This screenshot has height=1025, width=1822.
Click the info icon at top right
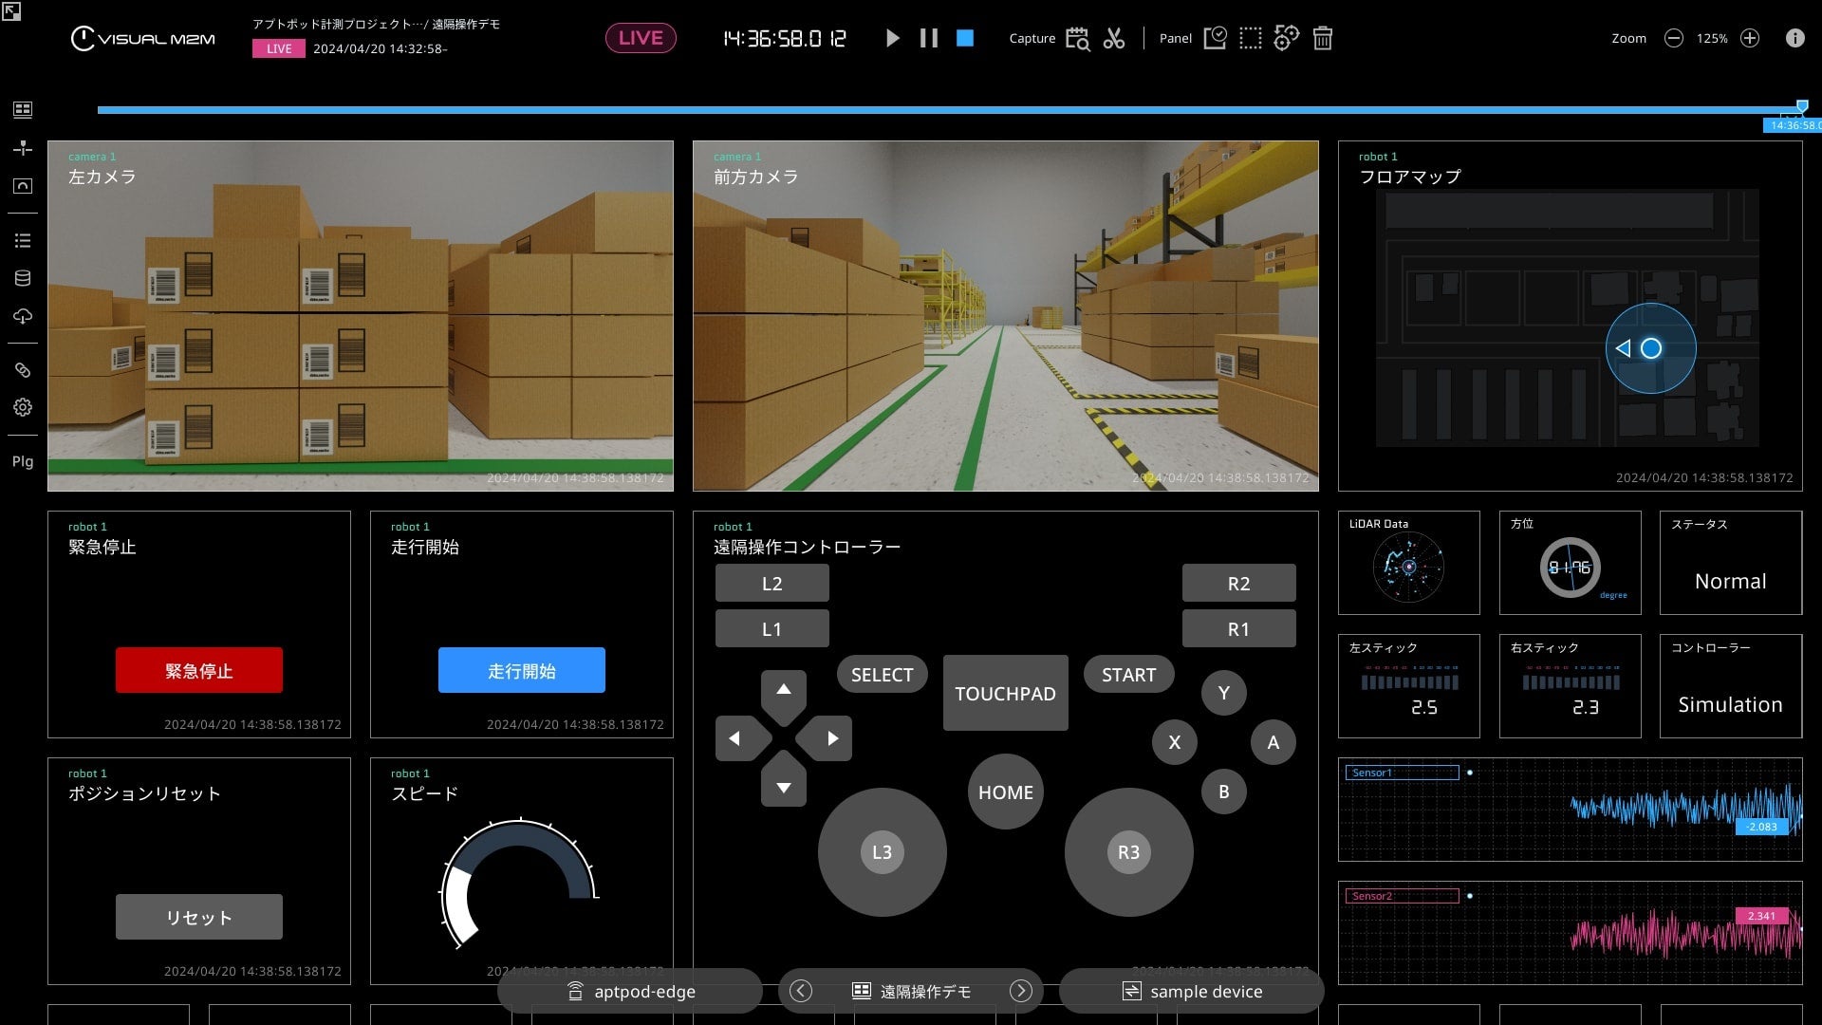click(x=1794, y=38)
